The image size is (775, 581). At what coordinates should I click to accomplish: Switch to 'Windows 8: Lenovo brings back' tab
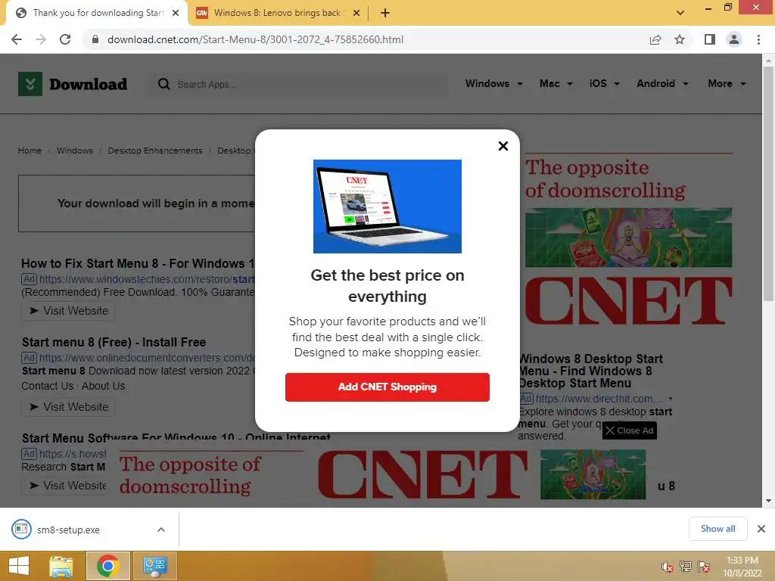[x=277, y=13]
